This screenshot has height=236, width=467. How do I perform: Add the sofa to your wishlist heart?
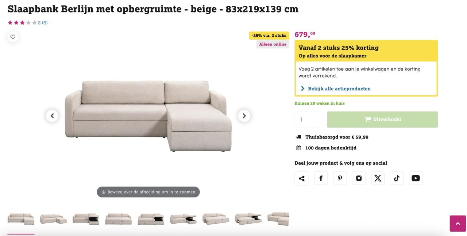(x=13, y=37)
